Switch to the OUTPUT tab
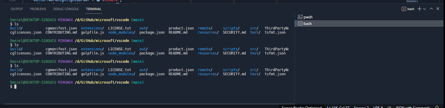Image resolution: width=445 pixels, height=108 pixels. (x=17, y=9)
